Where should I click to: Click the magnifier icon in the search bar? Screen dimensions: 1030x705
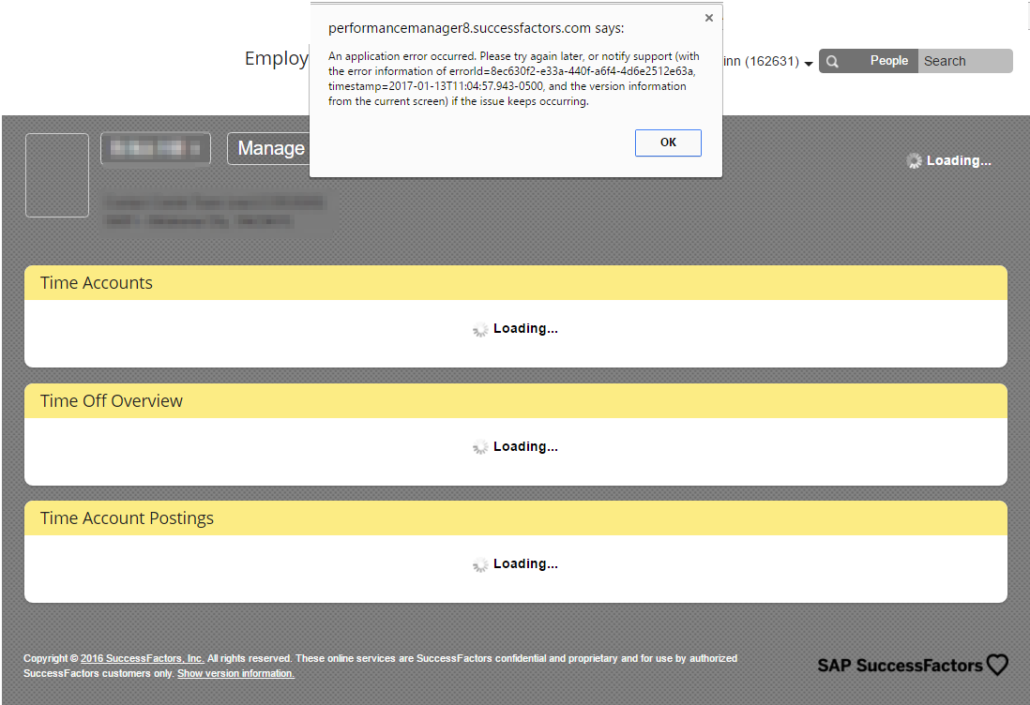[832, 62]
